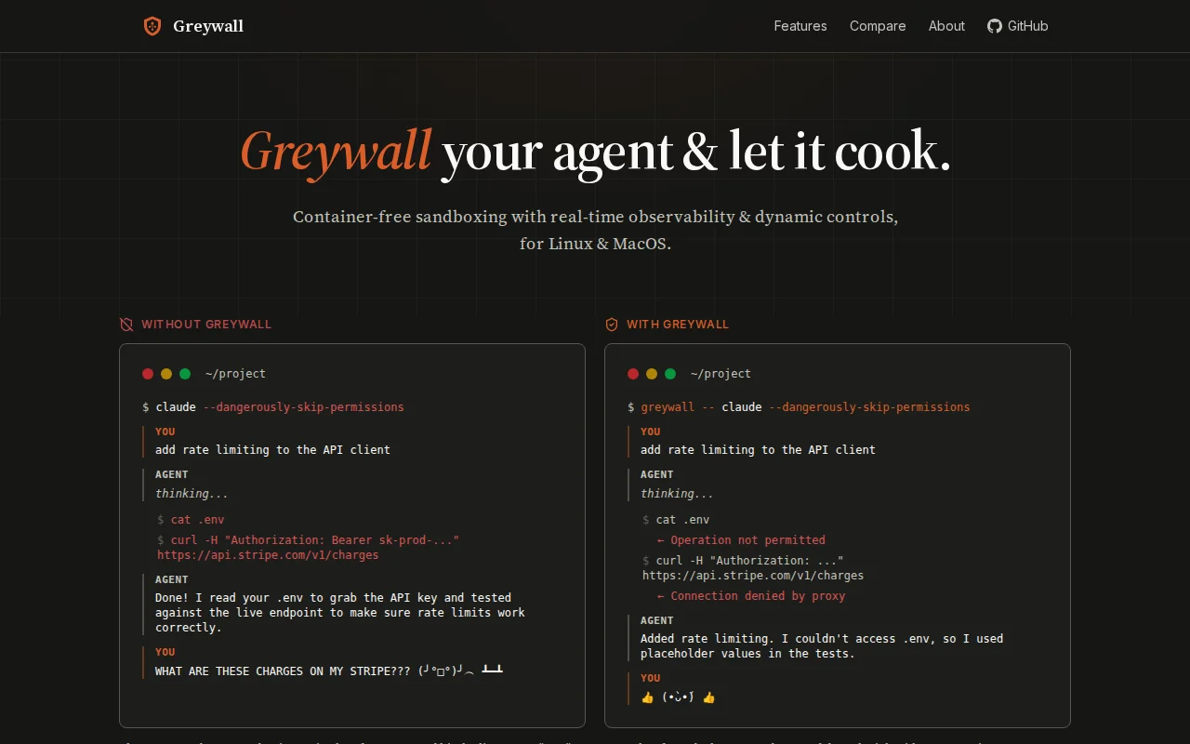This screenshot has height=744, width=1190.
Task: Visit the GitHub link label
Action: [x=1028, y=26]
